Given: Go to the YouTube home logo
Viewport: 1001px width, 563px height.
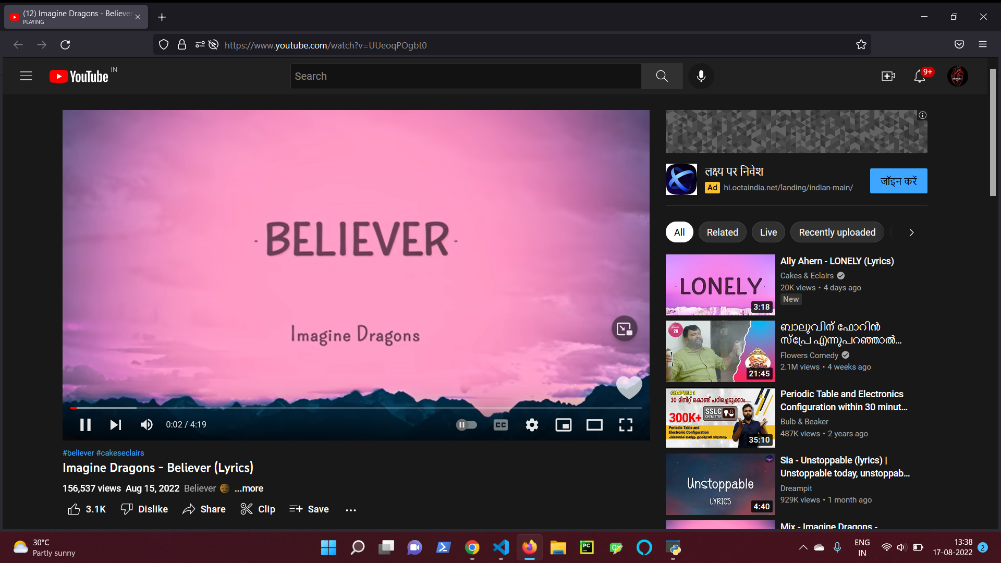Looking at the screenshot, I should [x=79, y=76].
